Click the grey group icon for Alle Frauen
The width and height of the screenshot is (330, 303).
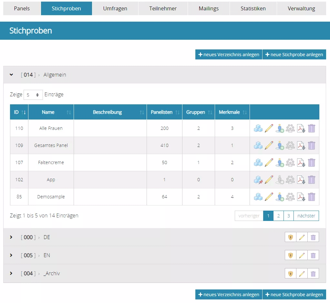point(290,128)
